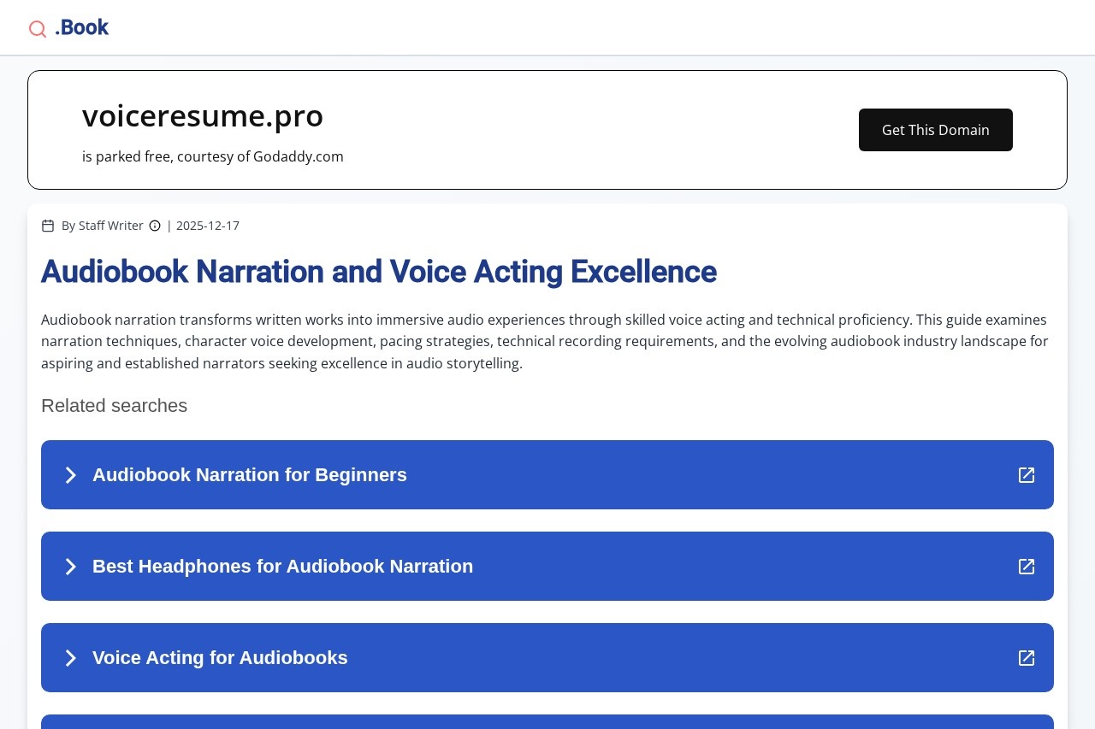Open the Audiobook Narration for Beginners search
The image size is (1095, 729).
pyautogui.click(x=250, y=474)
